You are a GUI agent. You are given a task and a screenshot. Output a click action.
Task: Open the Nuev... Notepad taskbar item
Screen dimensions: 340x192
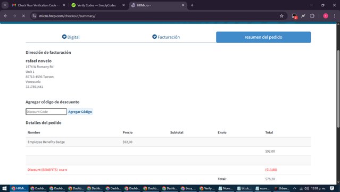226,188
